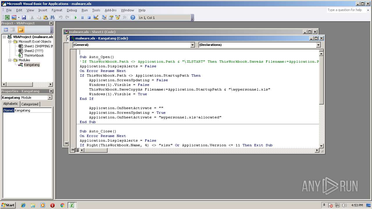Click the Windows Start button
This screenshot has height=209, width=372.
8,205
